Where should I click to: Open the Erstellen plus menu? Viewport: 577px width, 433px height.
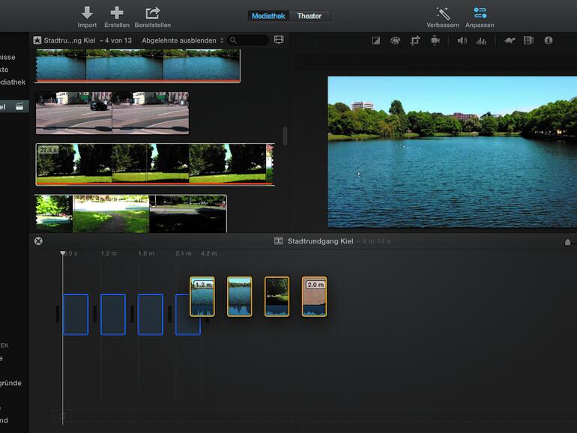point(117,13)
